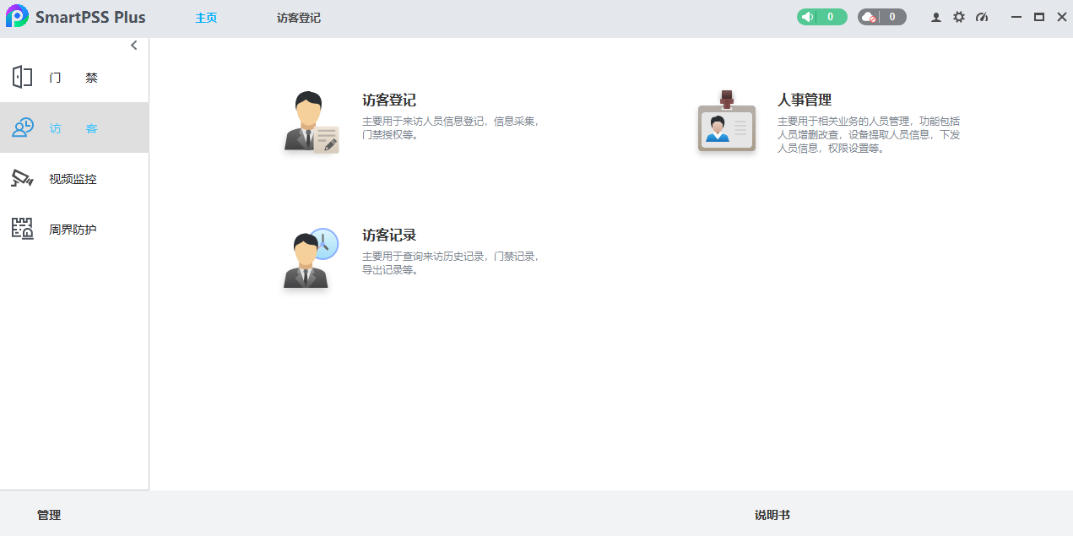
Task: Open the 门禁 access control module
Action: pyautogui.click(x=74, y=77)
